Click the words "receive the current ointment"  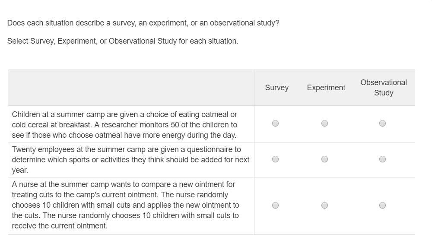(x=60, y=226)
